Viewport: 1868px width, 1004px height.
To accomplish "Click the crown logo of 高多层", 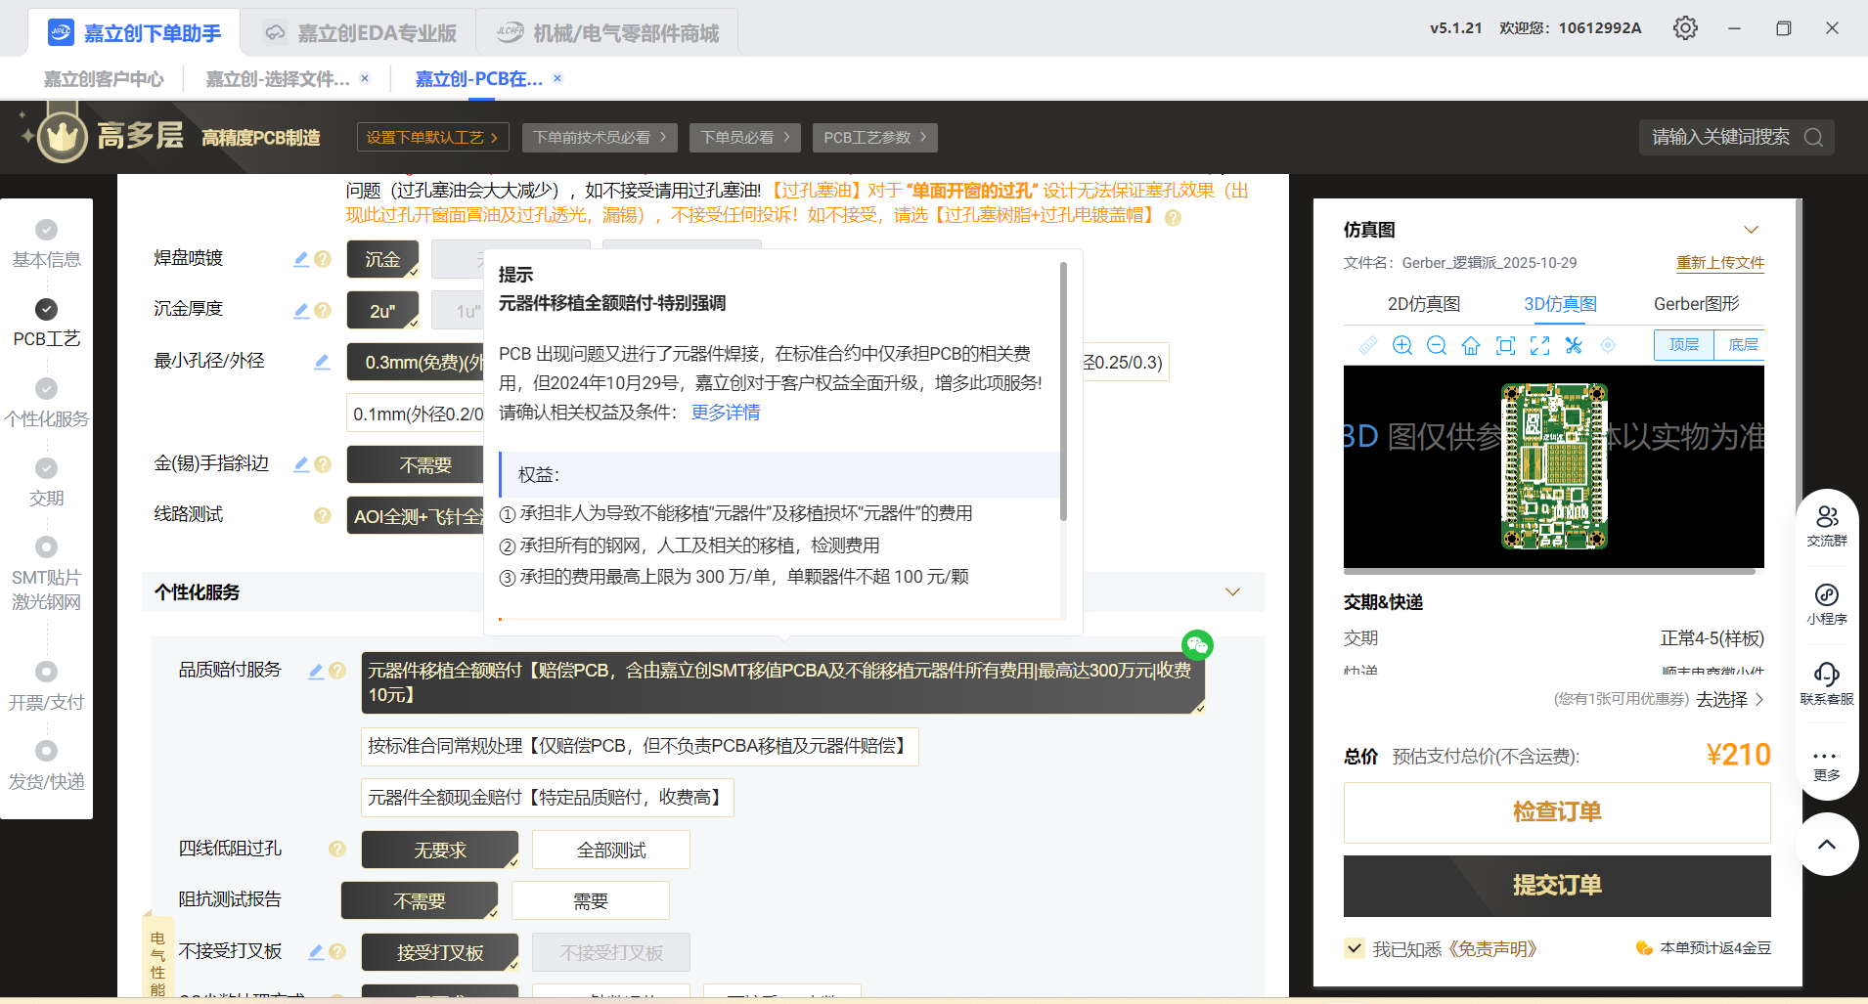I will point(62,137).
